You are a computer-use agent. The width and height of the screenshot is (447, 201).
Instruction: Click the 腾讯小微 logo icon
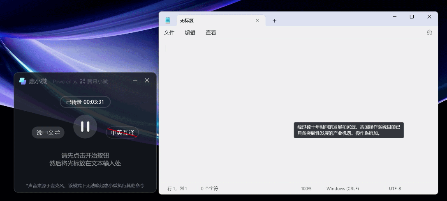point(83,81)
